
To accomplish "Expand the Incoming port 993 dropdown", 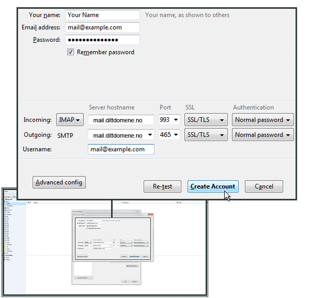I will [x=169, y=120].
